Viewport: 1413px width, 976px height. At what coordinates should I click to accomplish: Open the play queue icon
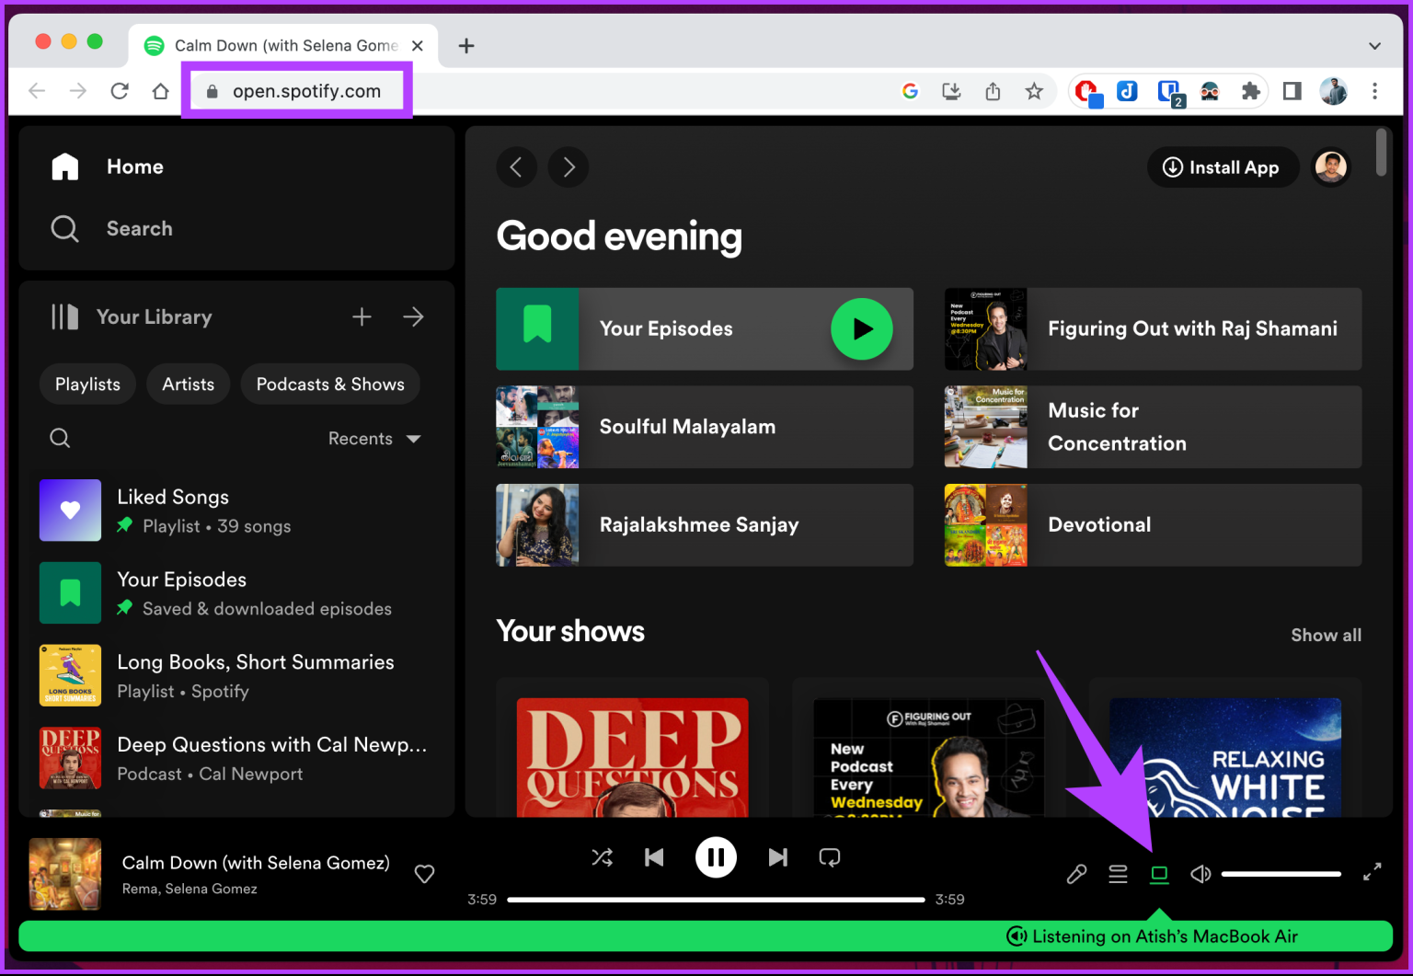click(x=1118, y=874)
